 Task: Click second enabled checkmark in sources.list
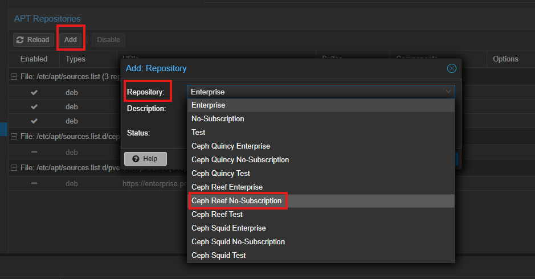pos(34,106)
